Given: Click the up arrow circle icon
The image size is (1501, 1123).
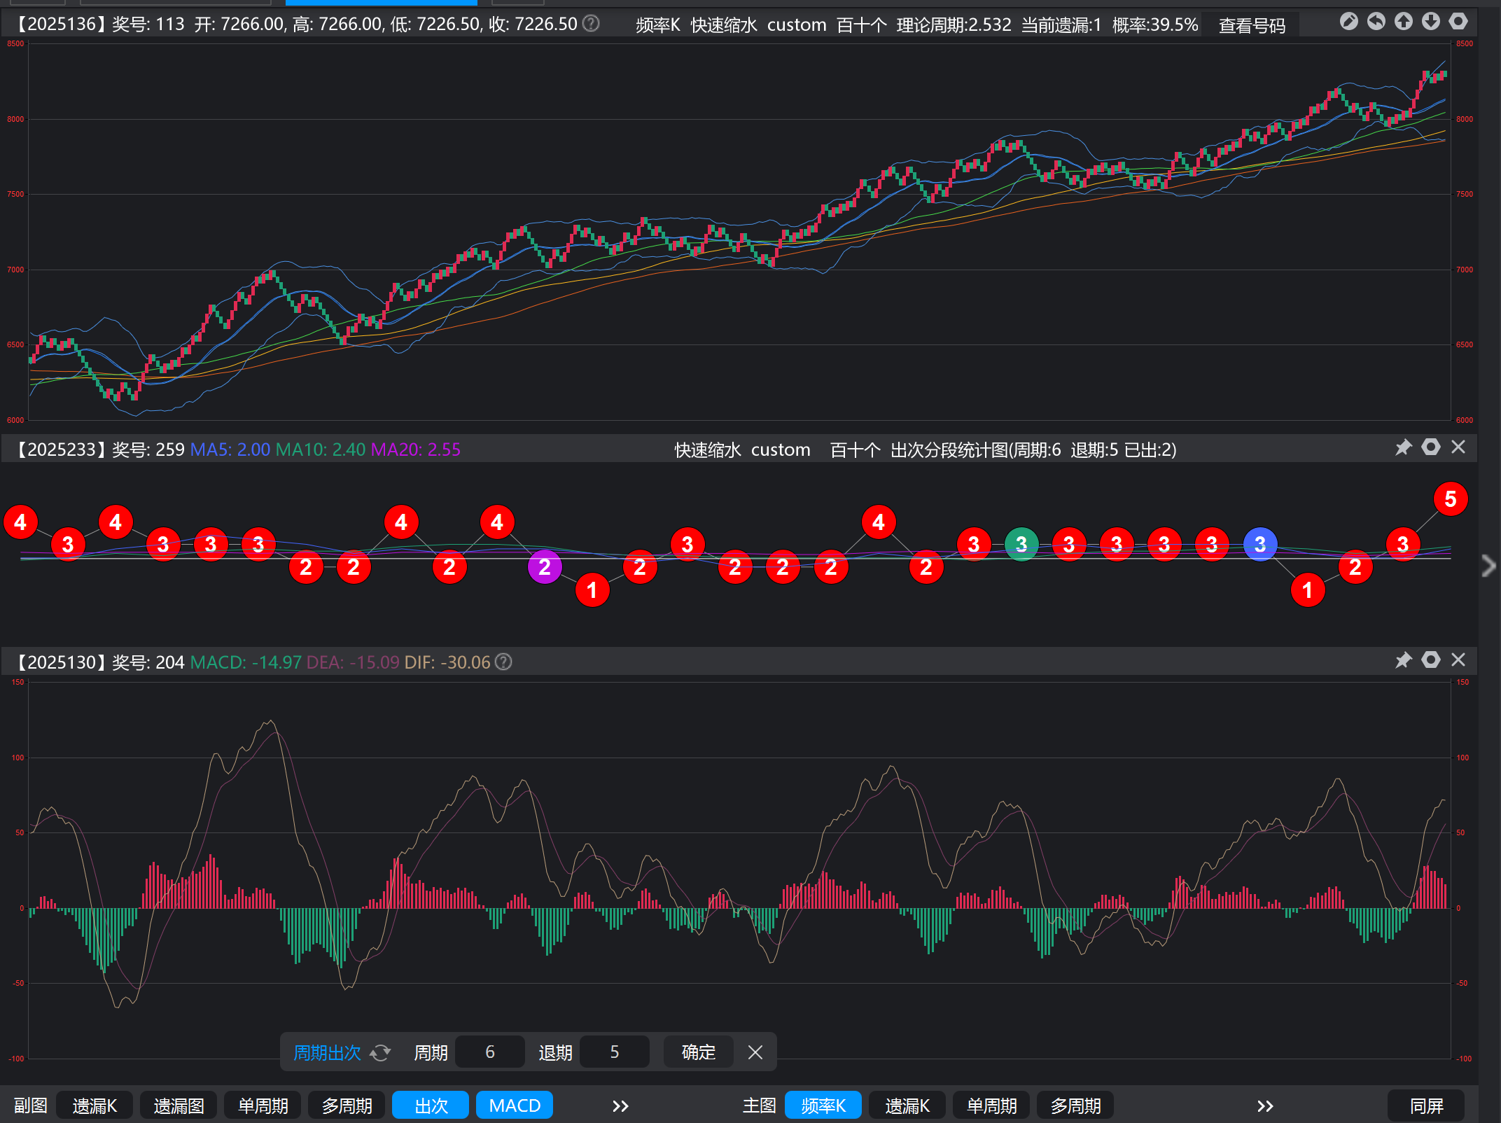Looking at the screenshot, I should (1403, 22).
